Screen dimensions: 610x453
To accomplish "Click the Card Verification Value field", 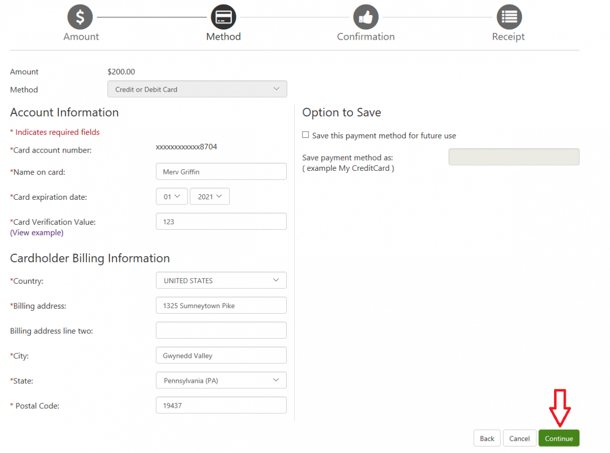I will (221, 221).
